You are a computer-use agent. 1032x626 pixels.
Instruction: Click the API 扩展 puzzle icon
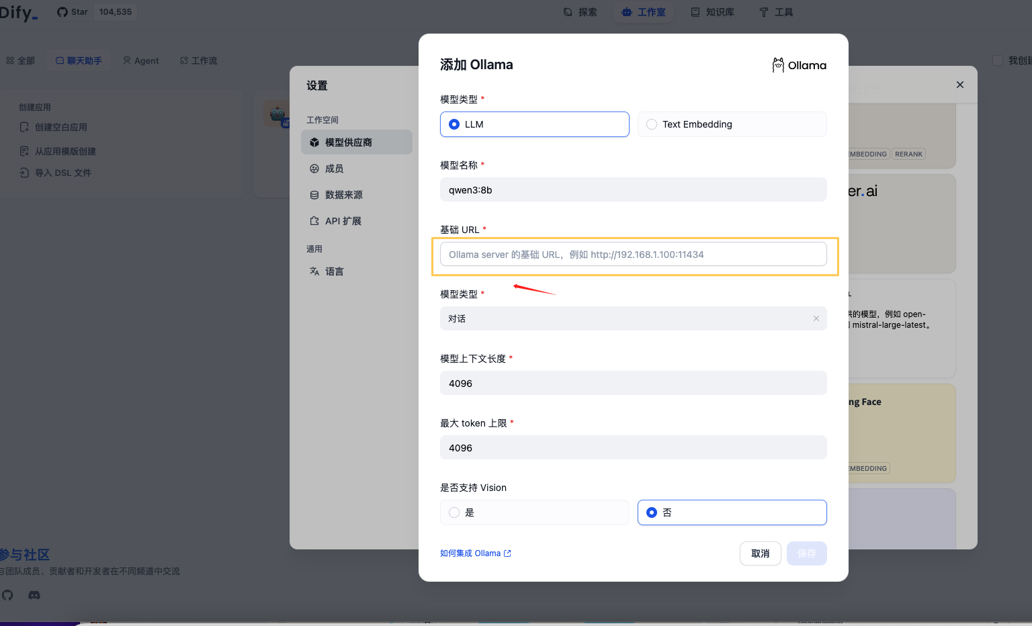[314, 221]
